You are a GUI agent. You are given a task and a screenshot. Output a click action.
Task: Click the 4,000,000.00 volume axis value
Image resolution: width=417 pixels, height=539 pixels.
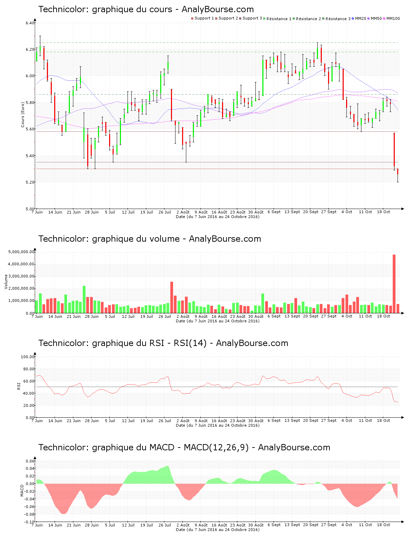(x=21, y=264)
